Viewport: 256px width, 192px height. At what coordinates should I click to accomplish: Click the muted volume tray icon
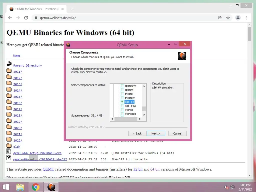pyautogui.click(x=226, y=187)
